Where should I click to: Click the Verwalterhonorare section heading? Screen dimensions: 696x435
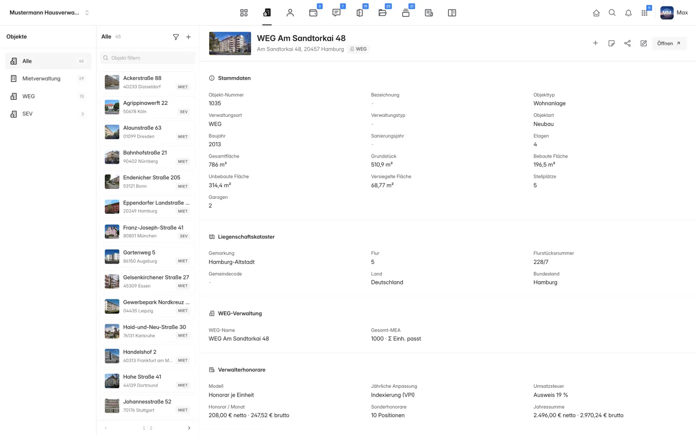click(242, 370)
